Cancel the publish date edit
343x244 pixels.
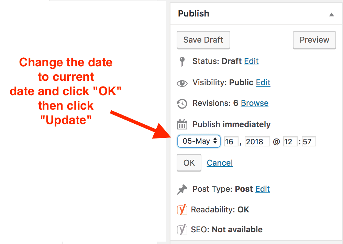coord(220,163)
